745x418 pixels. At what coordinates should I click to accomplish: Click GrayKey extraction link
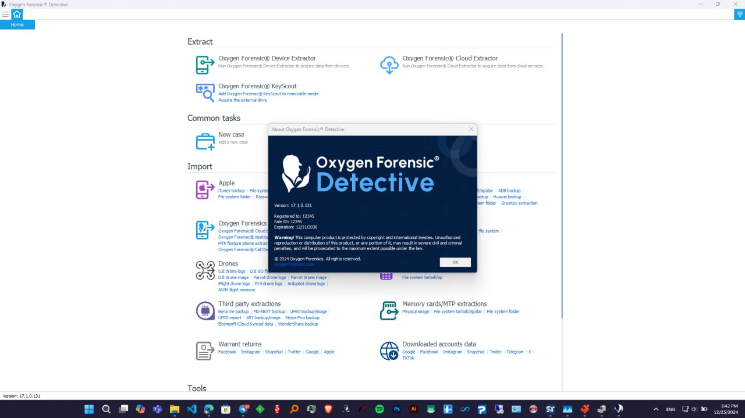coord(519,203)
